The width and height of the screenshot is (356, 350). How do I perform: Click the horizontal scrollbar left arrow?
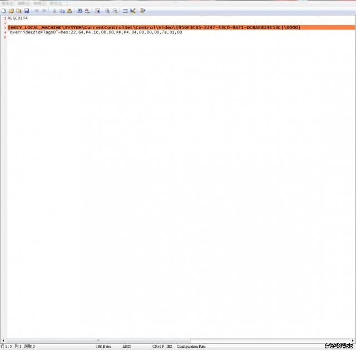3,341
